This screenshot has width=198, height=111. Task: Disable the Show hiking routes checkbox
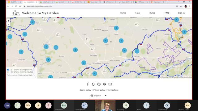point(8,70)
